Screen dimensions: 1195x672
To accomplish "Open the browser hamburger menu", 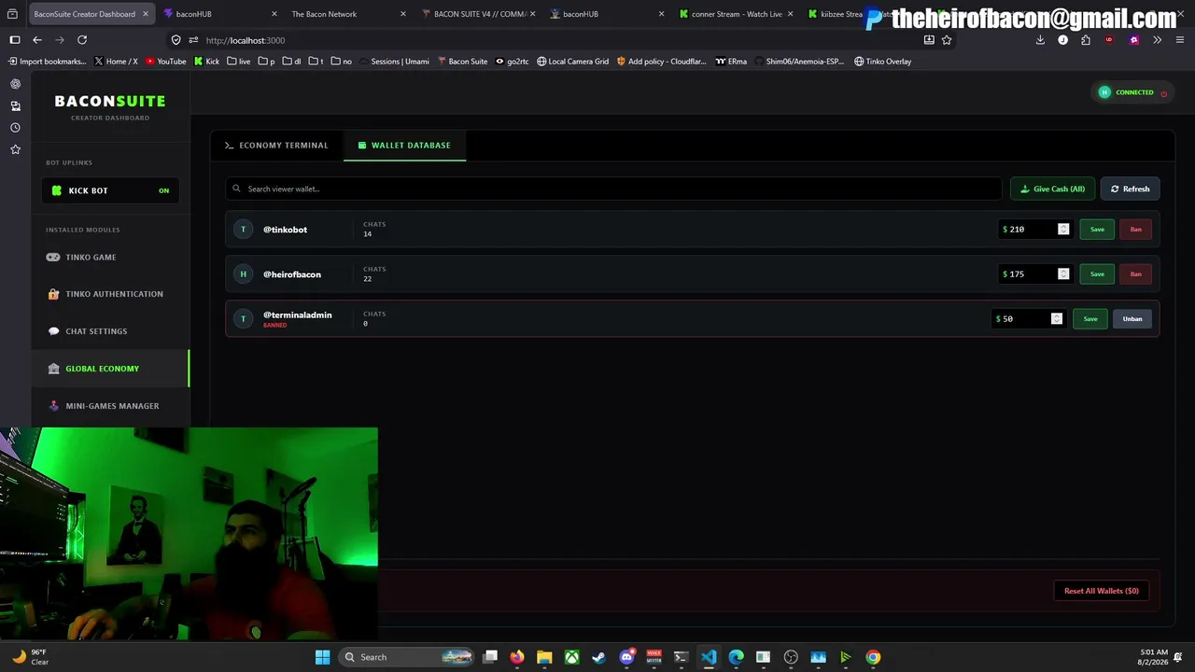I will (1178, 40).
